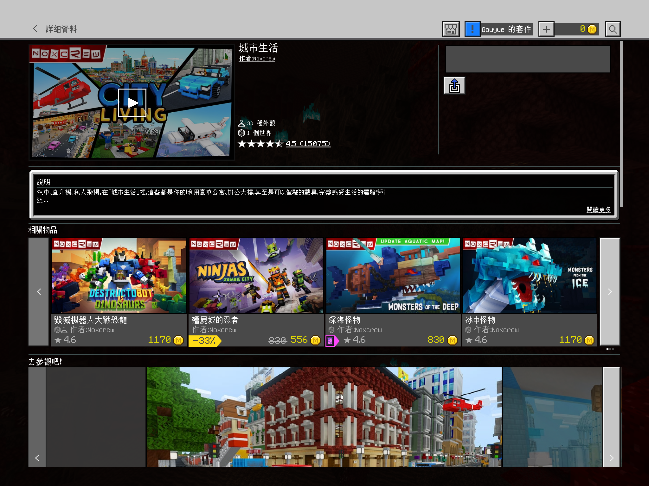This screenshot has height=486, width=649.
Task: Play the City Living trailer video
Action: click(132, 103)
